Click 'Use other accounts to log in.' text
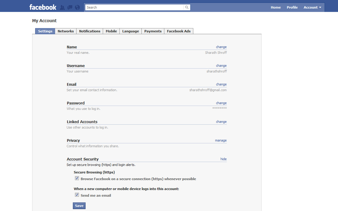 tap(87, 128)
